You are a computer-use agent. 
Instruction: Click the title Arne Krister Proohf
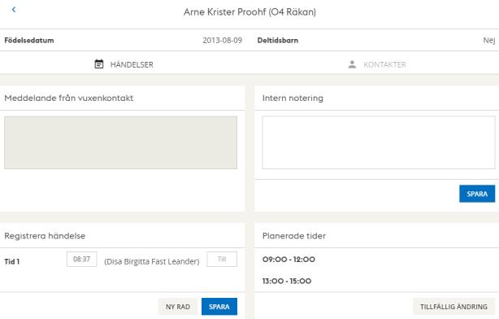point(224,12)
